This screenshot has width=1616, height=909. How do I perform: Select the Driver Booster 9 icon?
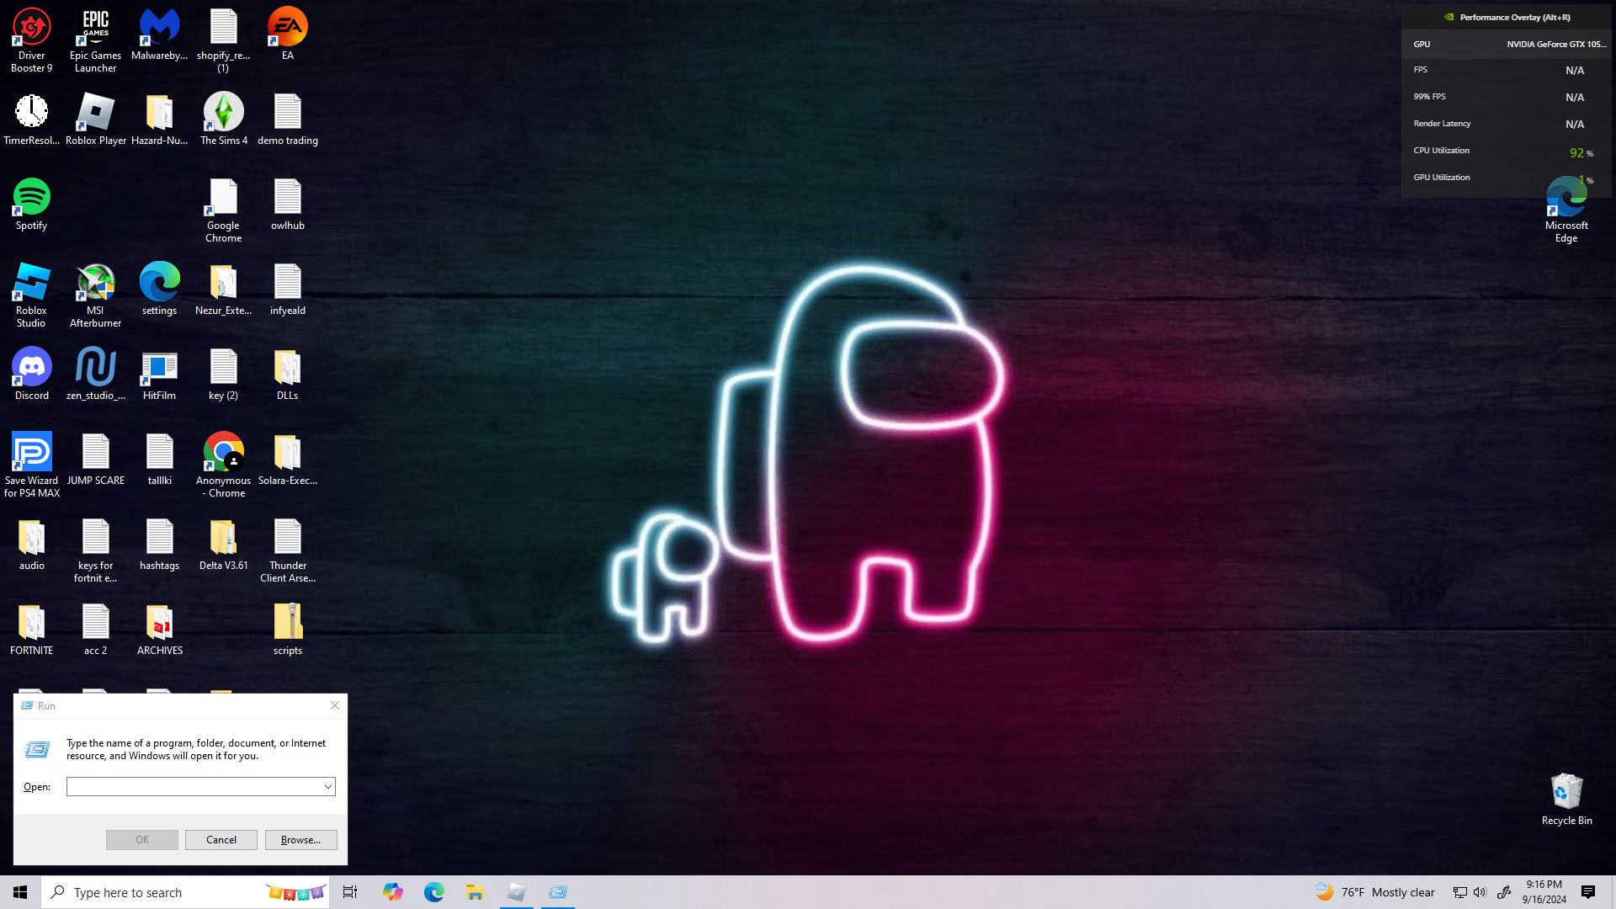pyautogui.click(x=31, y=27)
